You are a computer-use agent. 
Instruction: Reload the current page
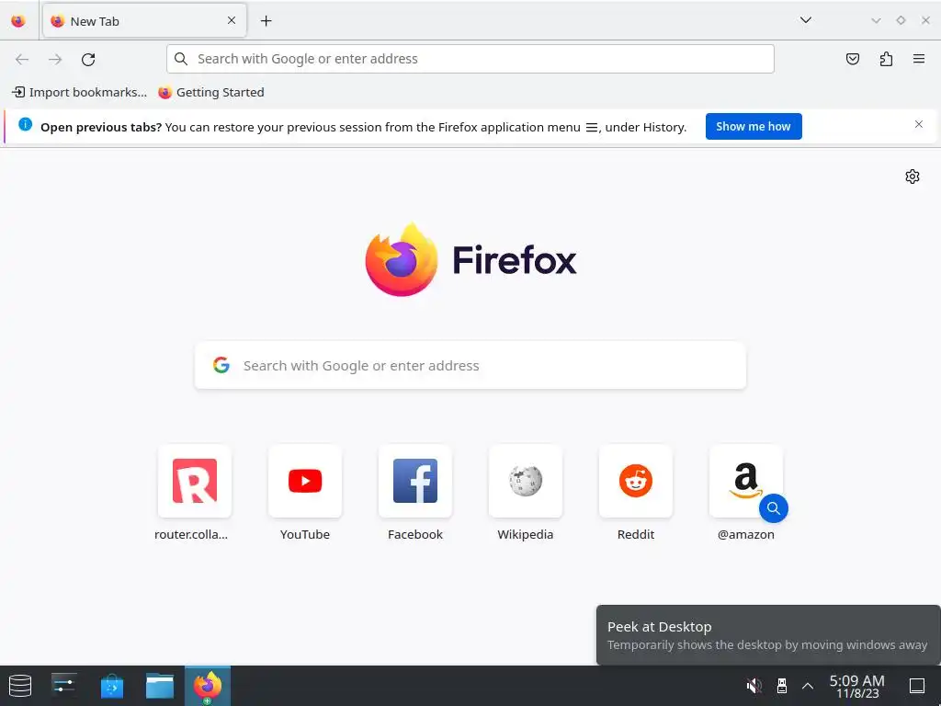point(88,59)
